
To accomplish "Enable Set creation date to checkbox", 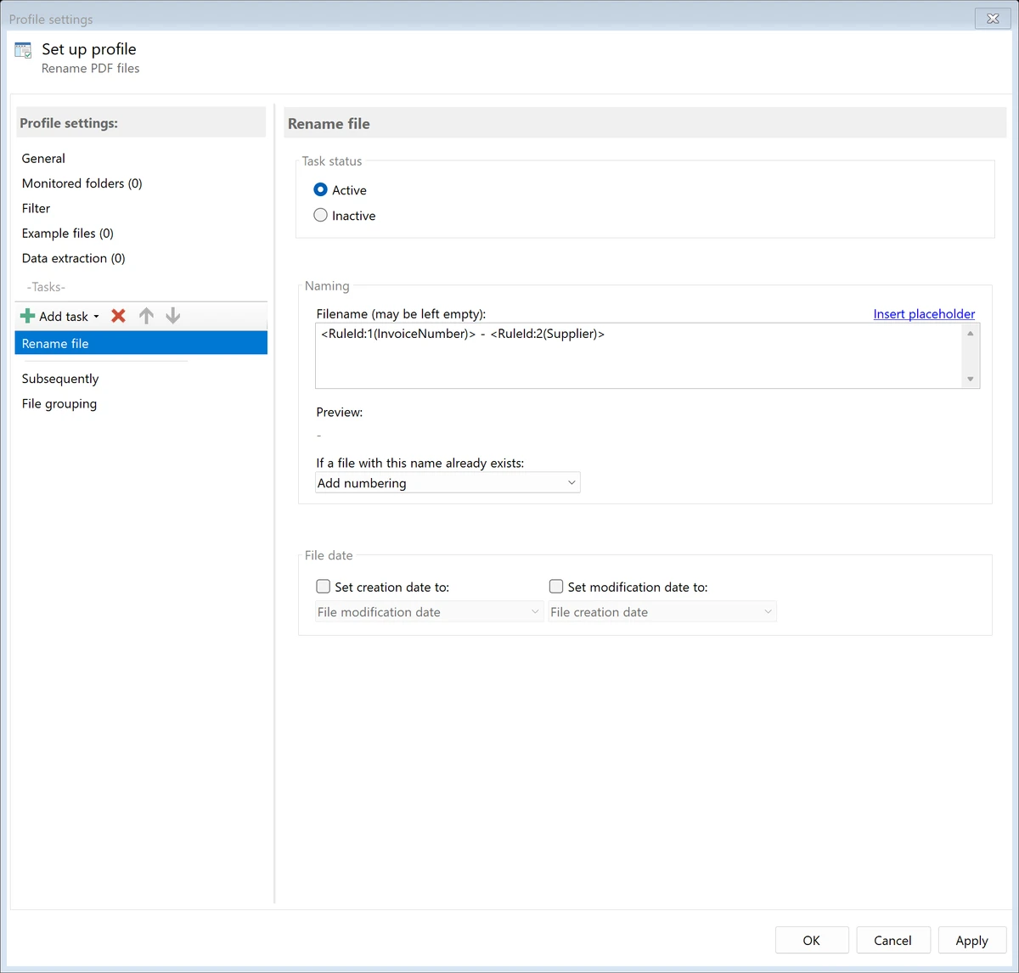I will point(323,587).
